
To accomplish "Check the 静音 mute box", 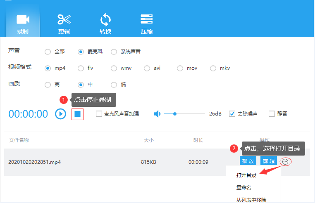I will click(272, 114).
